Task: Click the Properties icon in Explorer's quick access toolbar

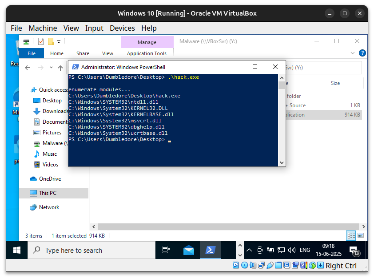Action: click(x=41, y=41)
